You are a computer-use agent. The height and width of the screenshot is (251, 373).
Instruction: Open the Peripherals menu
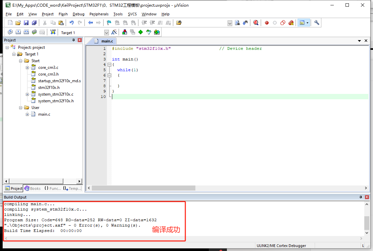[x=99, y=14]
